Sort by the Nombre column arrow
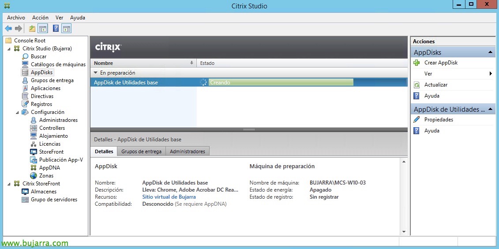499x249 pixels. click(x=191, y=63)
